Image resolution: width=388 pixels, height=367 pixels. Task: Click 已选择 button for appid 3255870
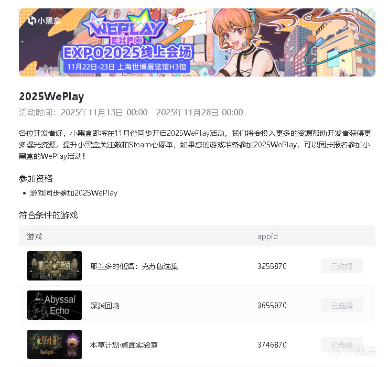tap(342, 266)
